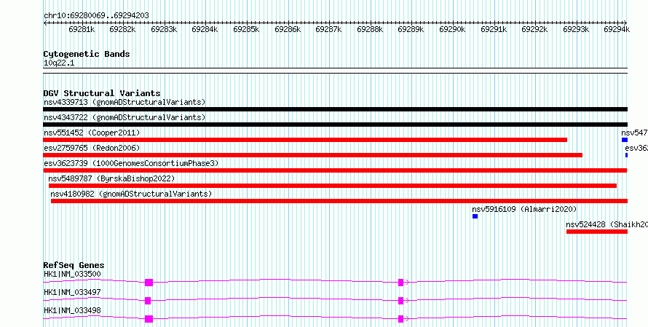Click the nsv5916109 Almarri2020 blue marker
The width and height of the screenshot is (648, 327).
475,216
